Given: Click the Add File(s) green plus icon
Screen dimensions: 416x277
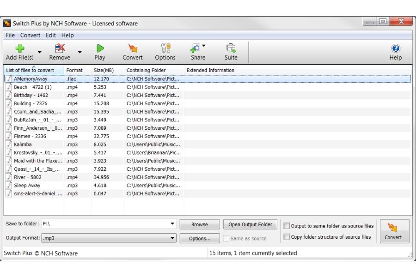Looking at the screenshot, I should 19,48.
